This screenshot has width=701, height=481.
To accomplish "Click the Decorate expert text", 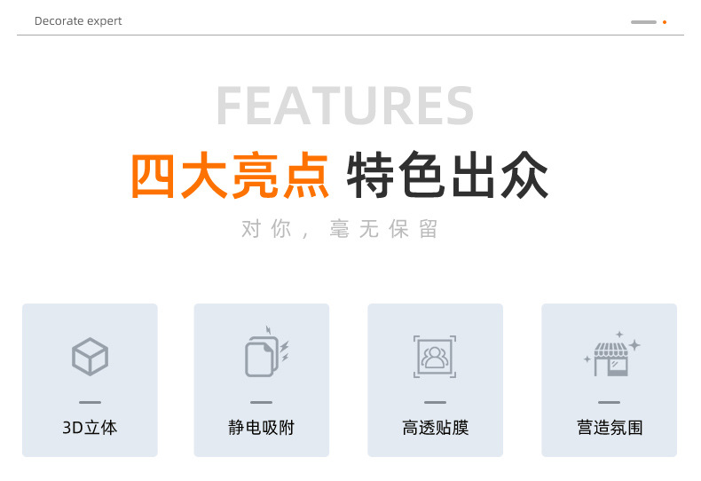I will coord(78,21).
